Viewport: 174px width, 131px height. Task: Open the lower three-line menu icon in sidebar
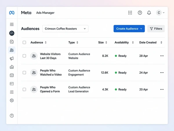pyautogui.click(x=12, y=92)
